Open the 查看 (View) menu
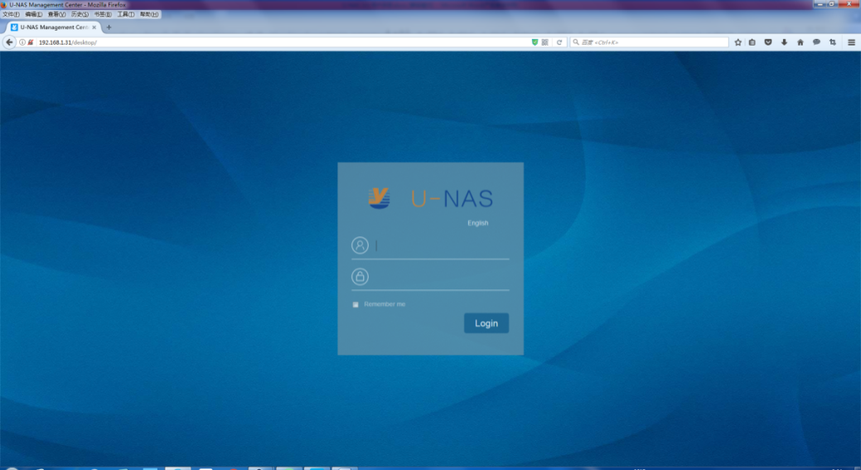861x470 pixels. [56, 14]
